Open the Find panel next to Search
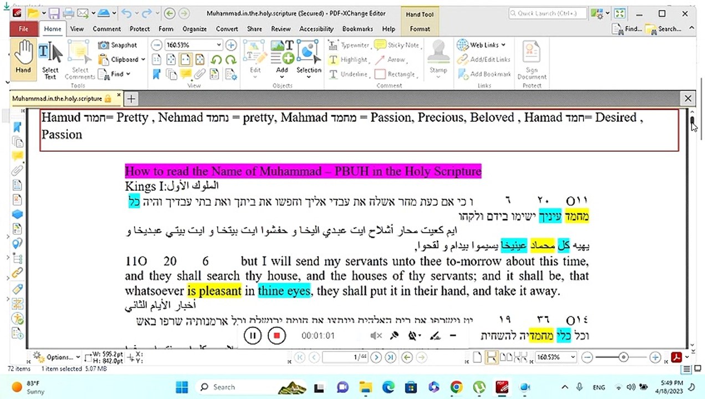The height and width of the screenshot is (399, 705). pyautogui.click(x=626, y=29)
